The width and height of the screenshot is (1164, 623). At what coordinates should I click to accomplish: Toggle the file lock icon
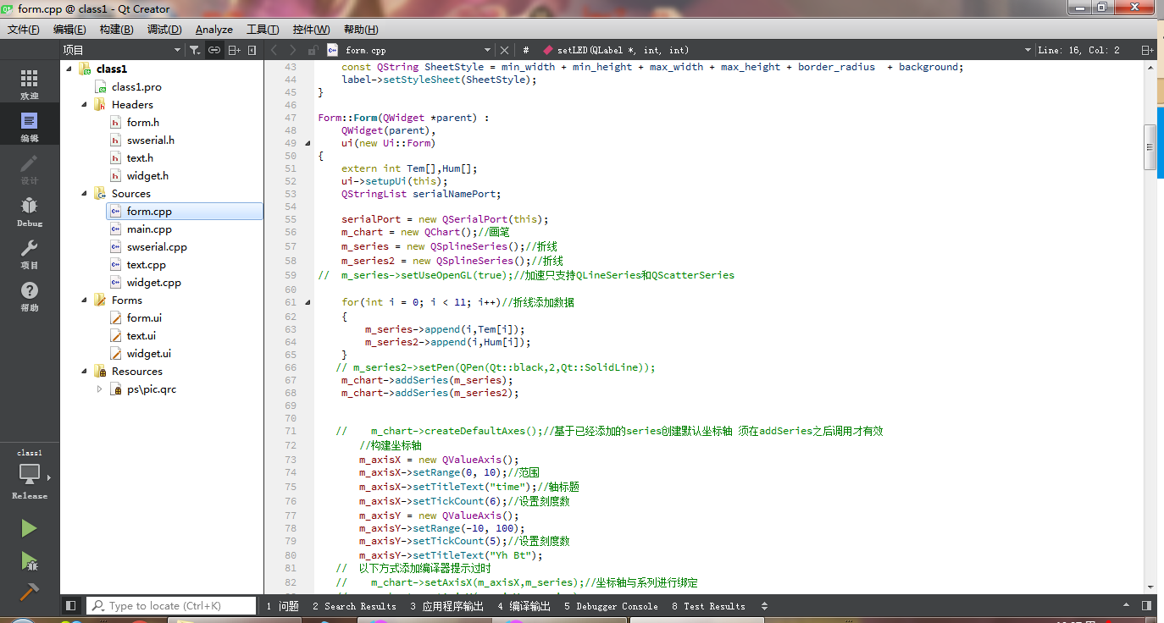point(313,50)
